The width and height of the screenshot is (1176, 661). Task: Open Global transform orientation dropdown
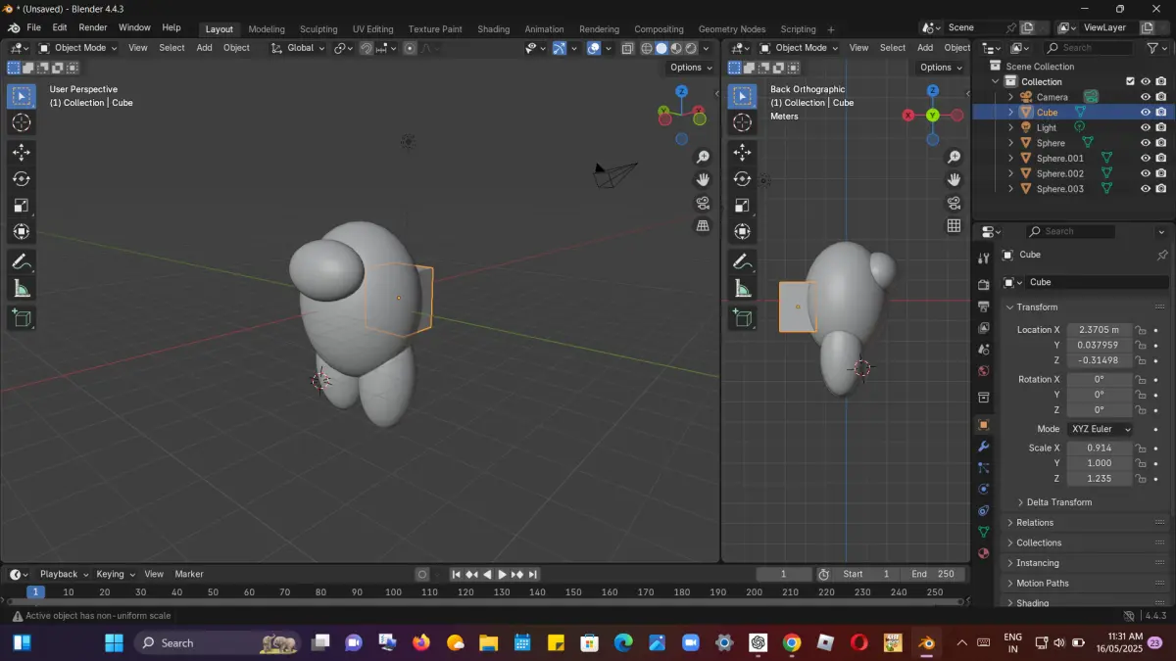298,47
